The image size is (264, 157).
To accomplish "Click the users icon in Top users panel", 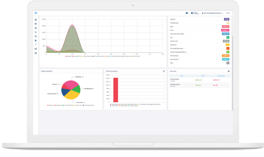I will point(228,71).
